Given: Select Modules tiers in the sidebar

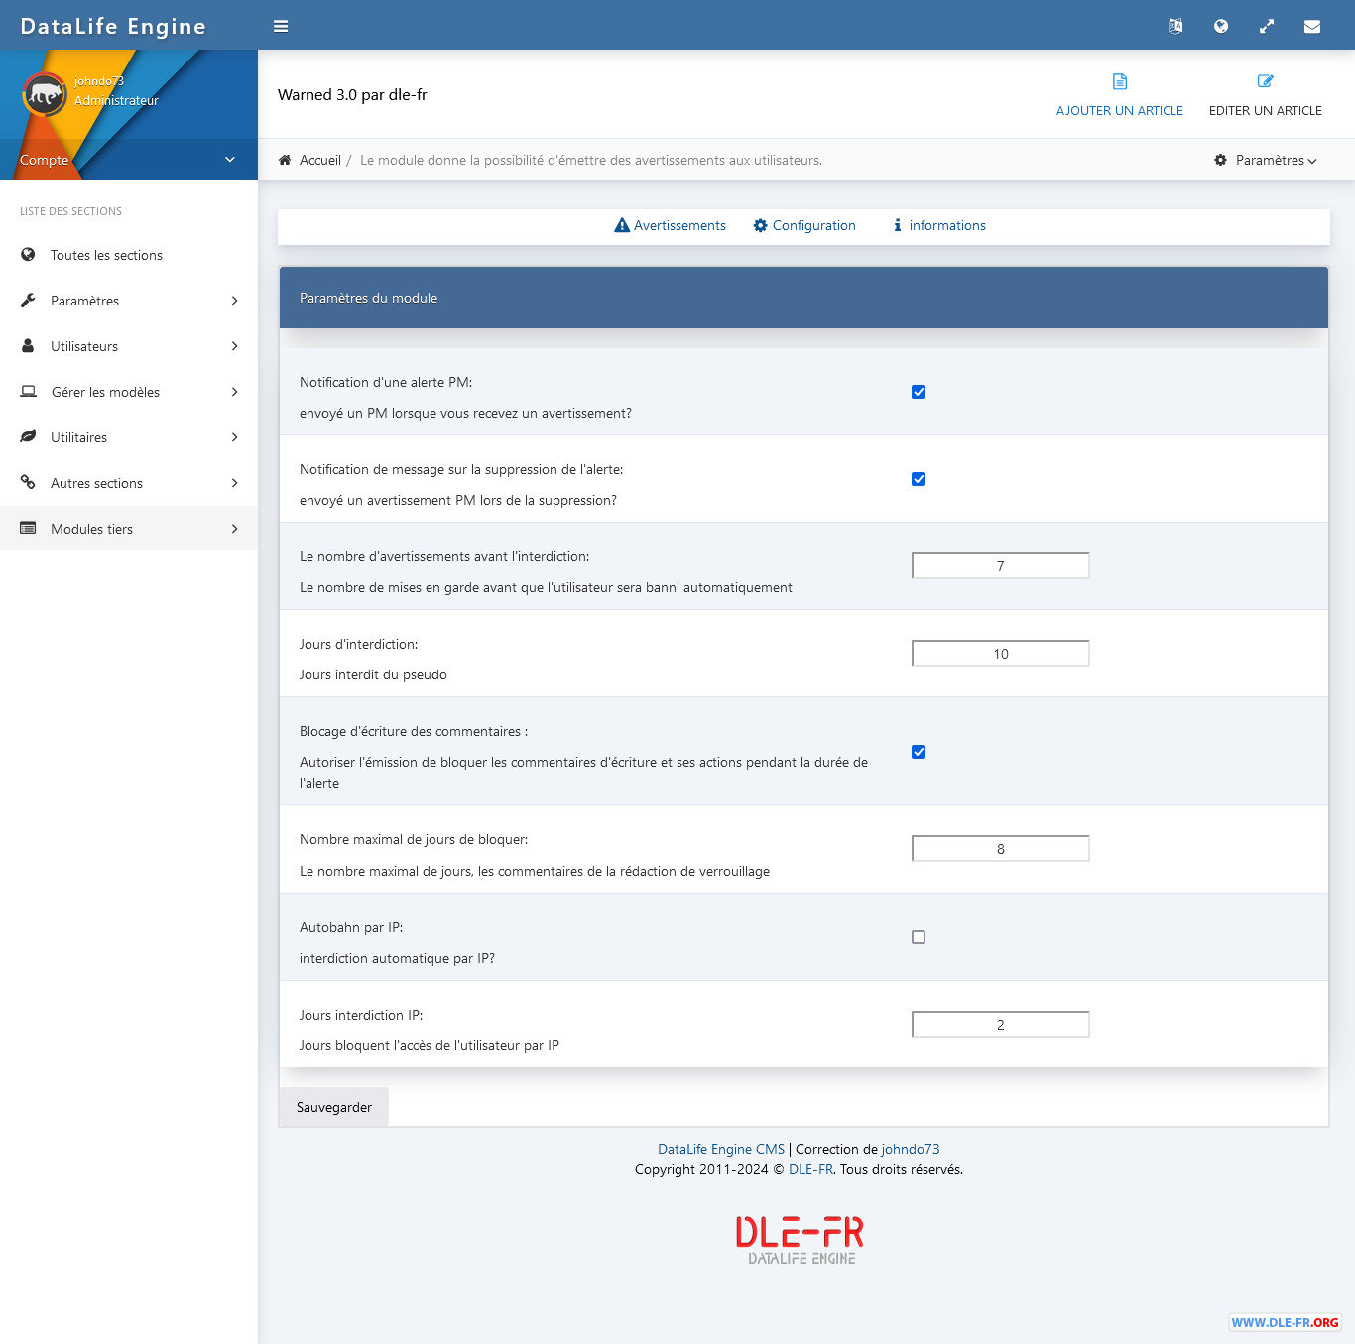Looking at the screenshot, I should coord(129,529).
